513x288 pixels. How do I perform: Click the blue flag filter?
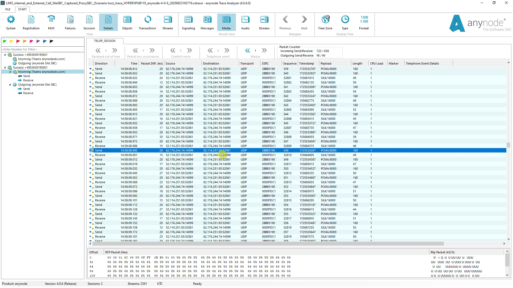(x=45, y=41)
